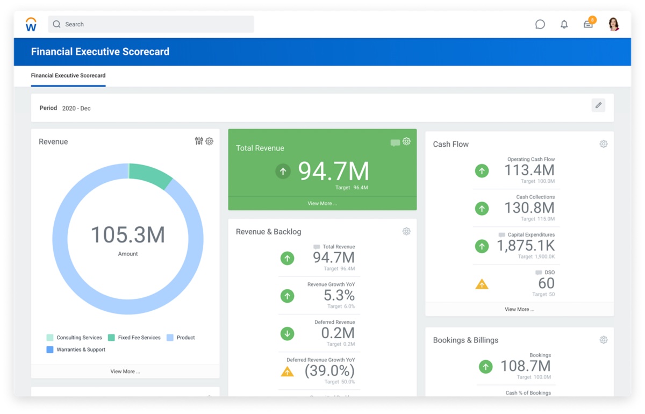Open the notifications bell

coord(564,24)
